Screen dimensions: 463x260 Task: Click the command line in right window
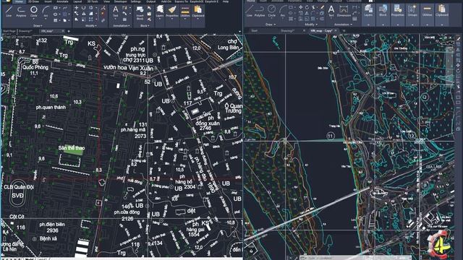click(354, 258)
